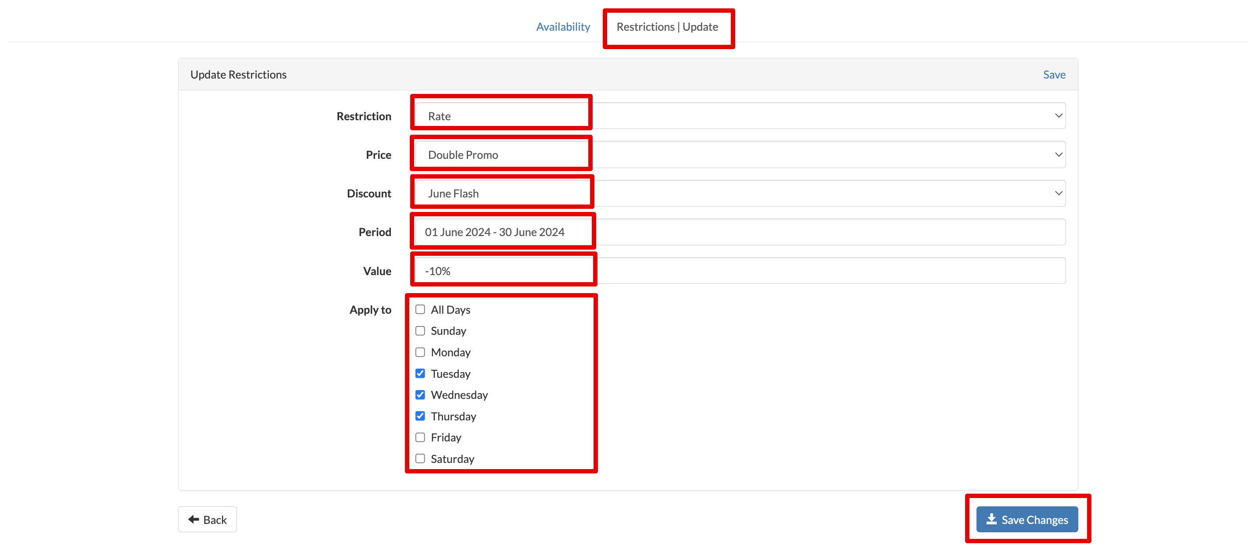Click the Save link in panel header

[x=1054, y=75]
